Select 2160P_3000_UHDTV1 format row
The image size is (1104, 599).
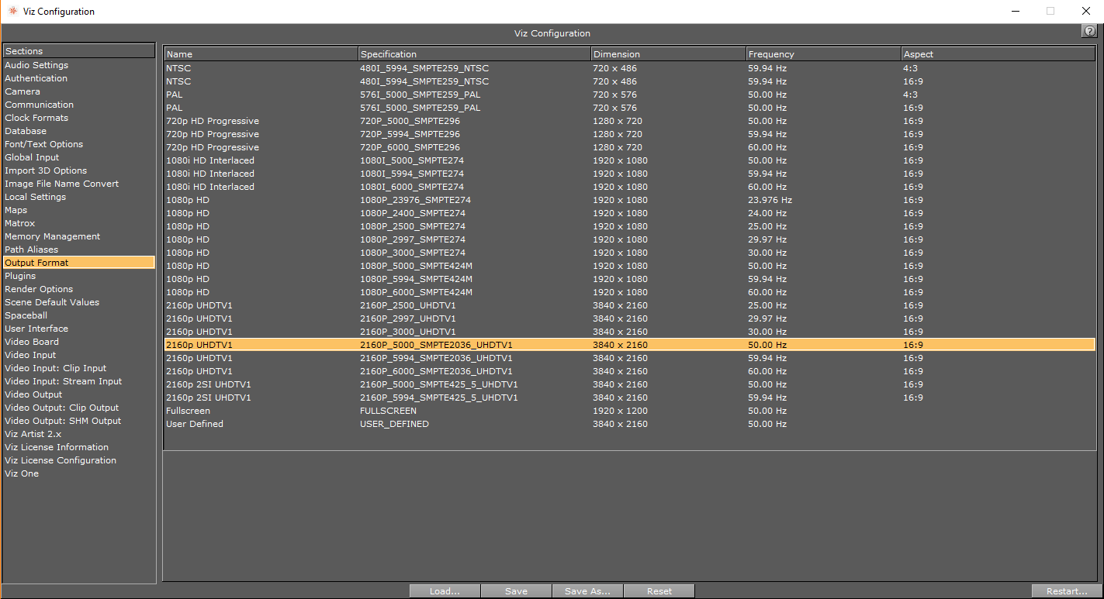[x=629, y=332]
